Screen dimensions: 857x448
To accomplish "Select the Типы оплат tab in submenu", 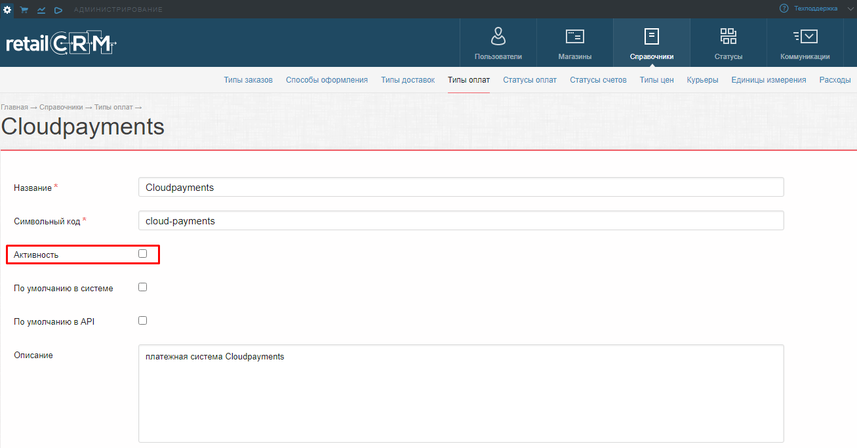I will [x=469, y=80].
